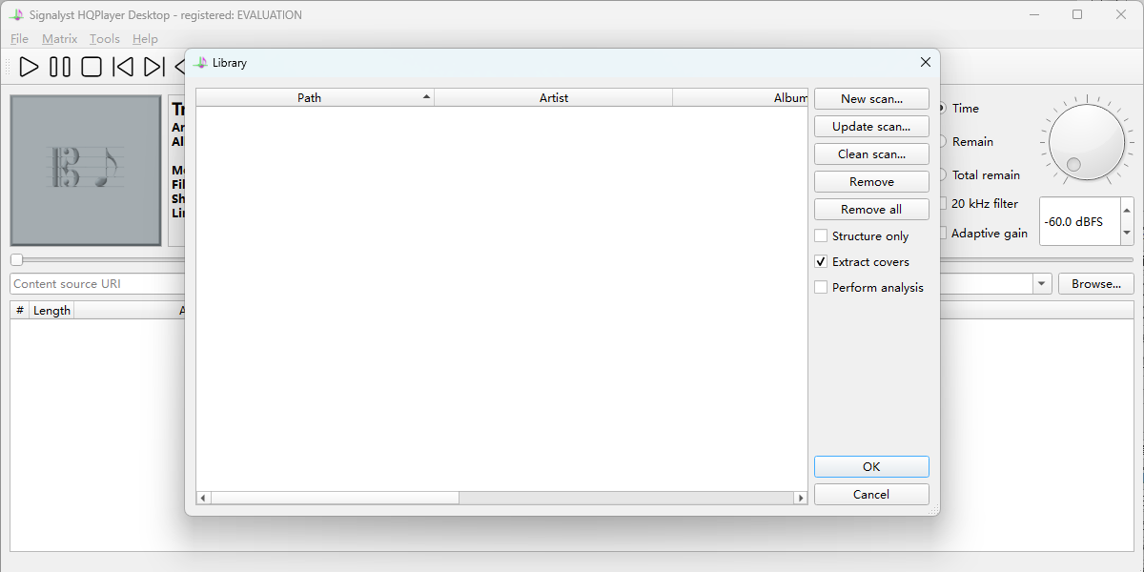Image resolution: width=1144 pixels, height=572 pixels.
Task: Enable Perform analysis checkbox
Action: point(821,288)
